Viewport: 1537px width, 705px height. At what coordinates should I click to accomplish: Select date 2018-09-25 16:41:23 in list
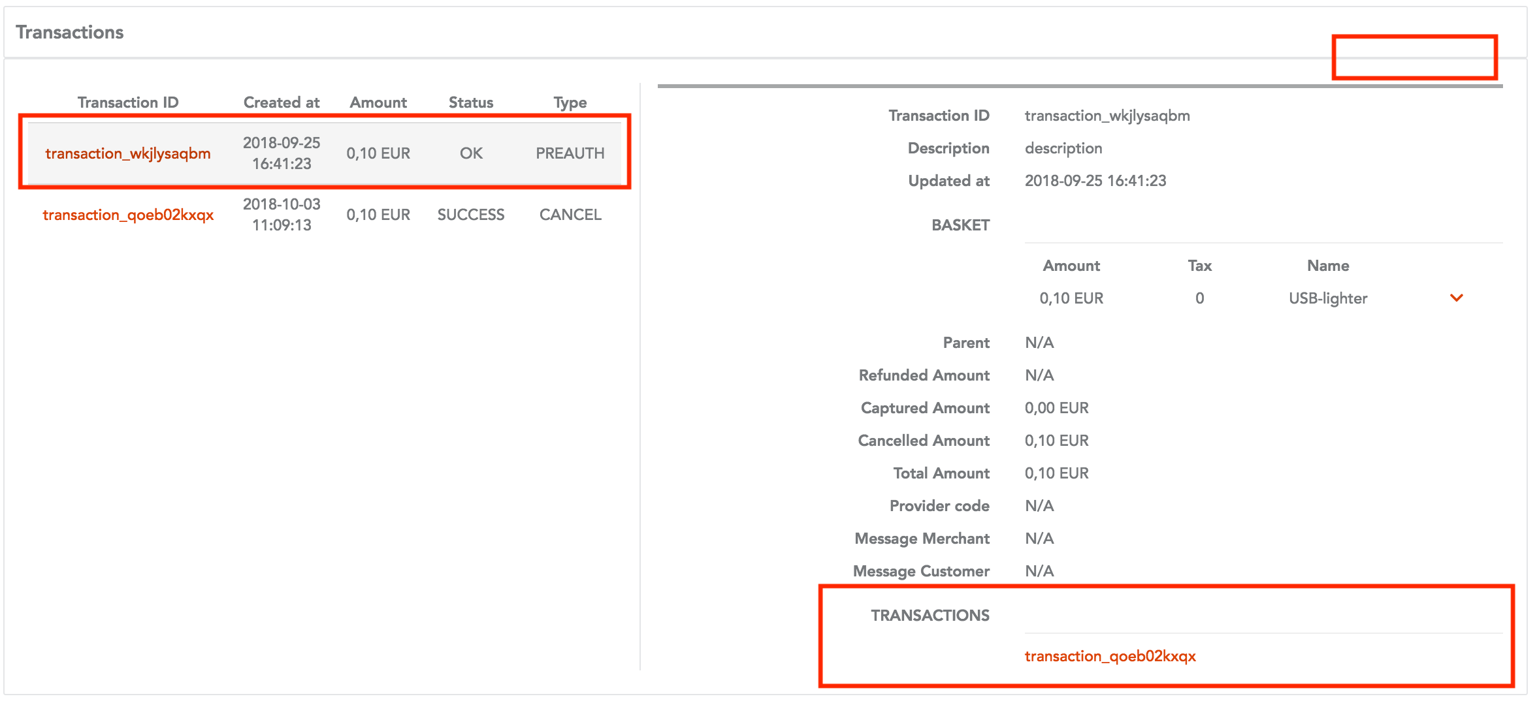coord(282,153)
